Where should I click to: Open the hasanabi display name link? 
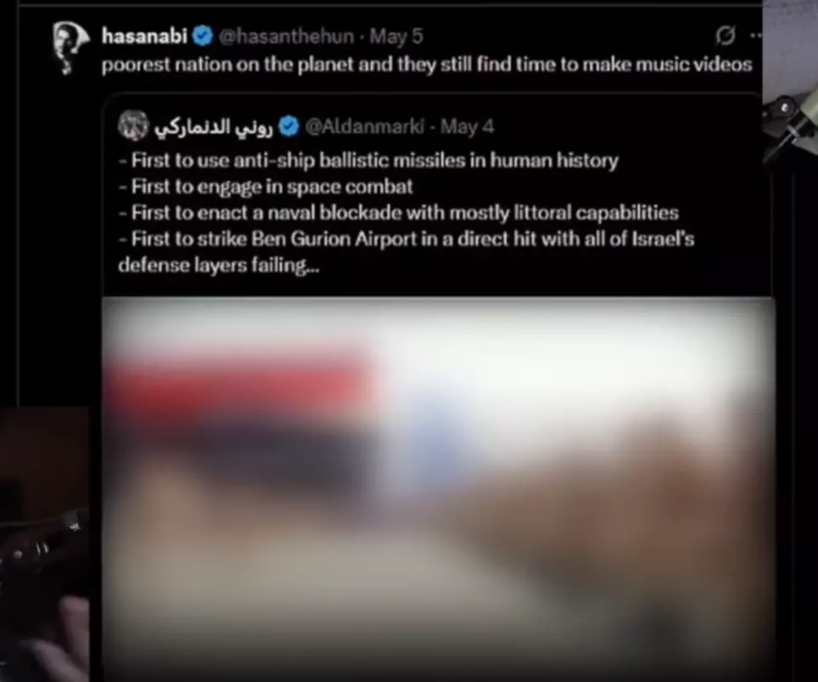point(144,36)
